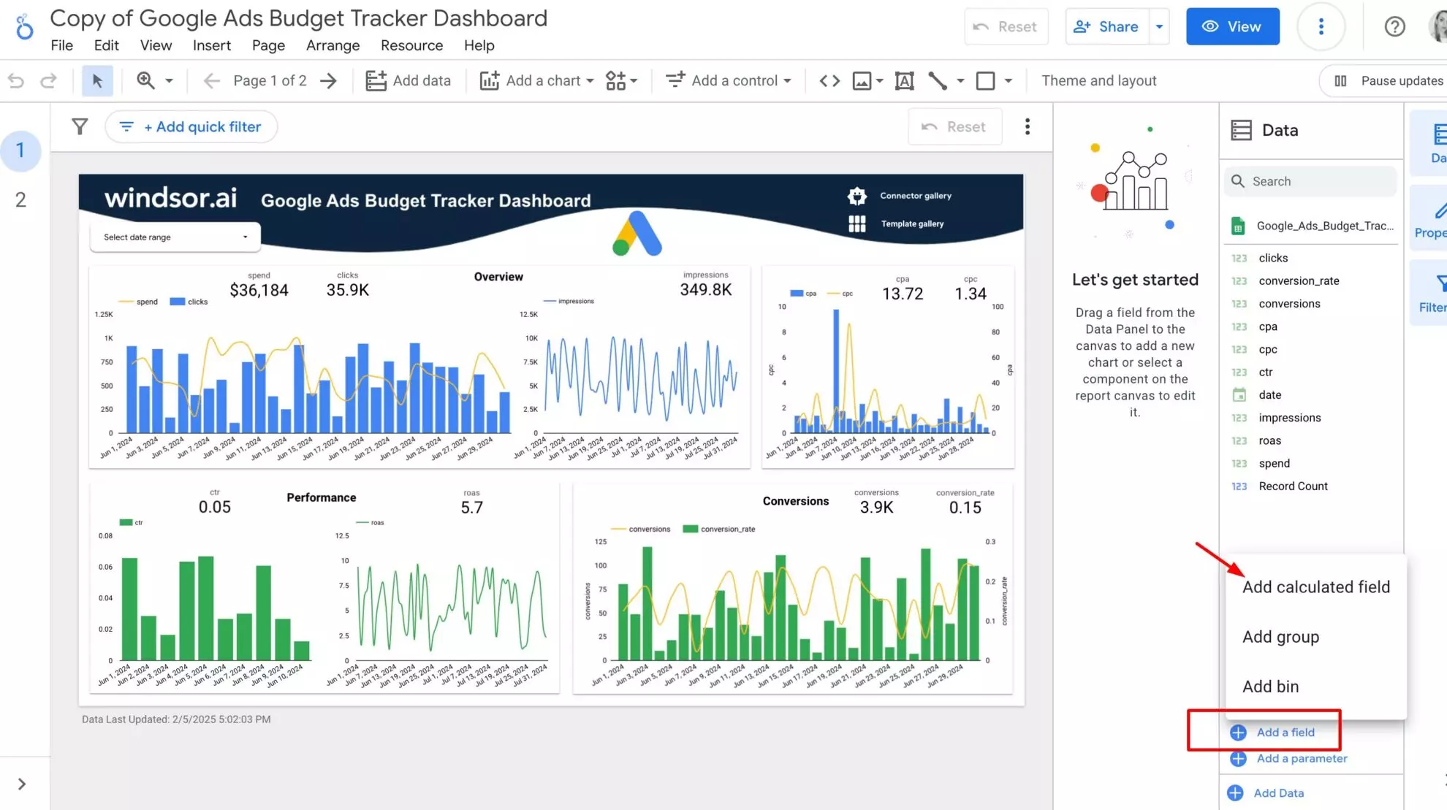Image resolution: width=1447 pixels, height=810 pixels.
Task: Select the impressions field
Action: (x=1289, y=419)
